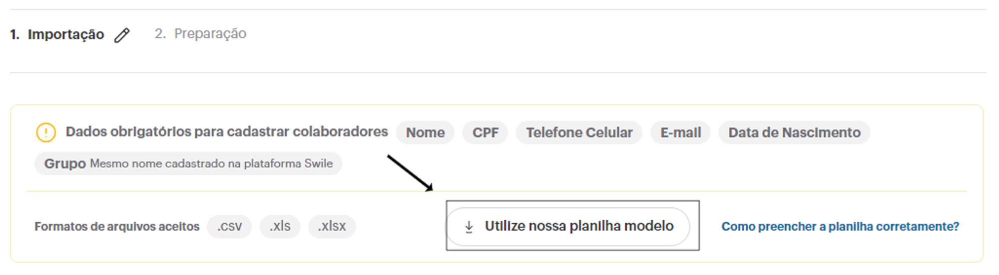Select the 1. Importação step
Image resolution: width=999 pixels, height=275 pixels.
[x=57, y=34]
